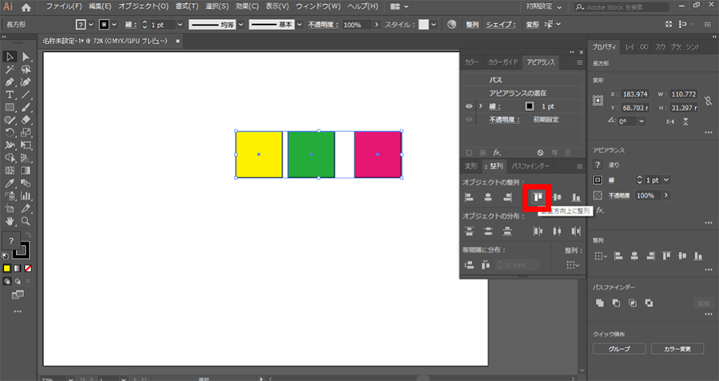Select the Eraser tool
The image size is (719, 381).
click(x=26, y=120)
